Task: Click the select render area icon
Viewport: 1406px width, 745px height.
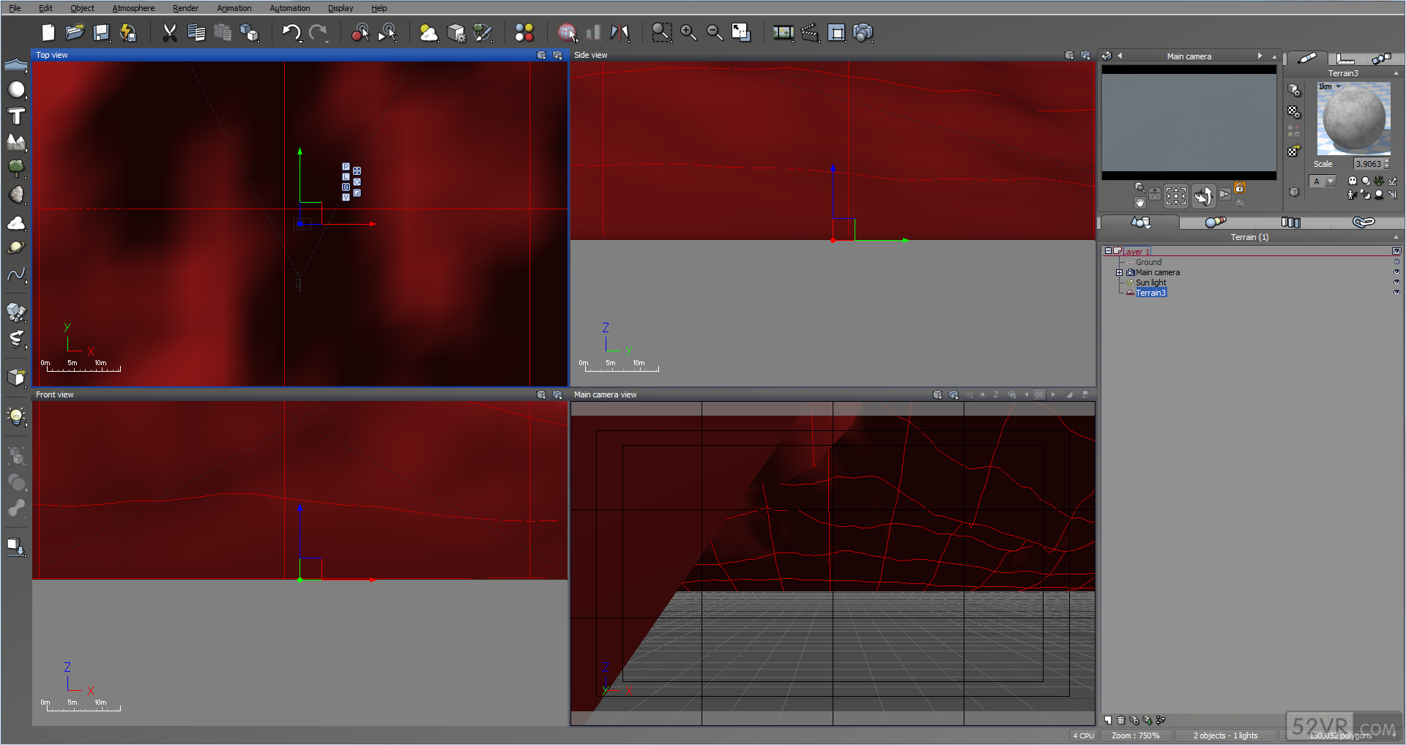Action: pyautogui.click(x=836, y=33)
